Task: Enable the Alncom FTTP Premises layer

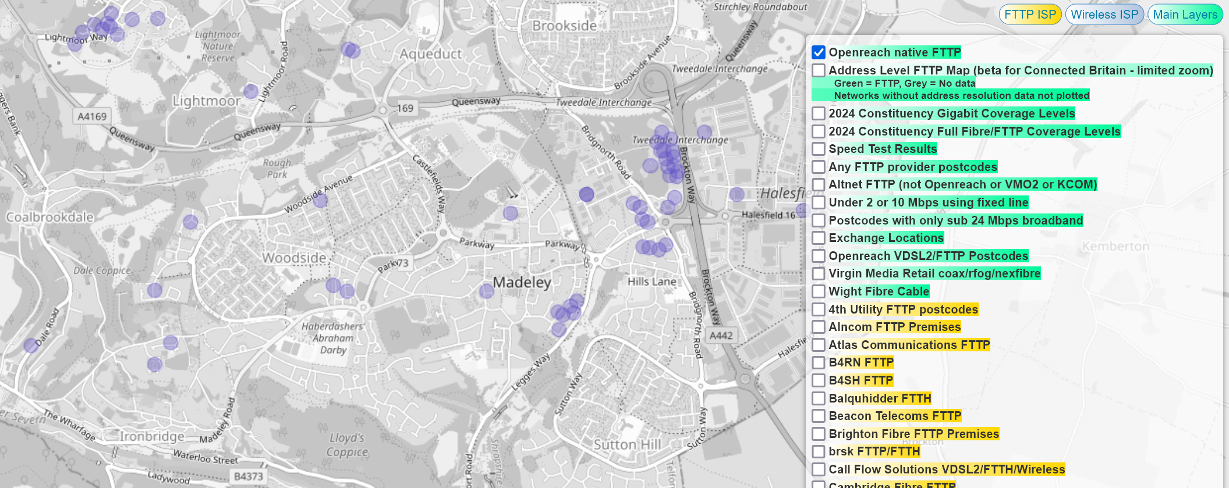Action: (x=819, y=327)
